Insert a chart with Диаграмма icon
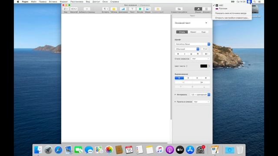This screenshot has height=156, width=278. click(123, 9)
